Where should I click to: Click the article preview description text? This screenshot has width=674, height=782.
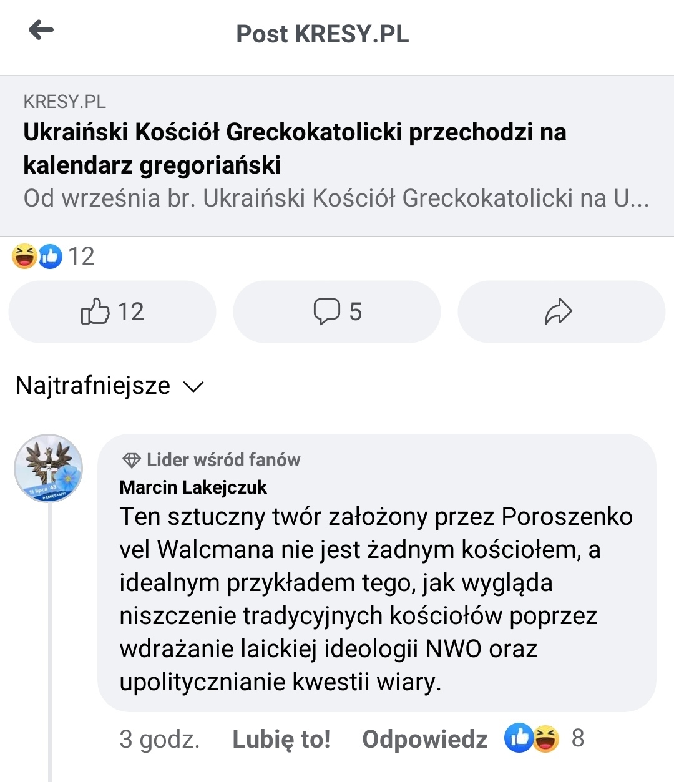click(336, 198)
